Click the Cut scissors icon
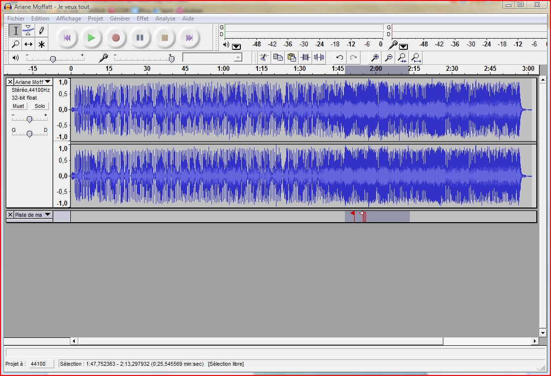 [x=264, y=57]
